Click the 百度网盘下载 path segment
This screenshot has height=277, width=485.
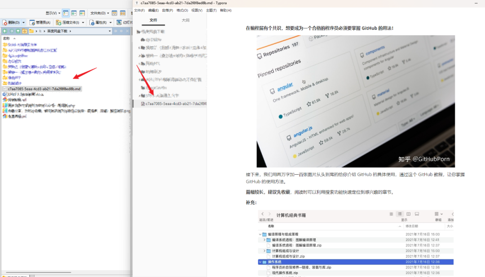pos(57,31)
